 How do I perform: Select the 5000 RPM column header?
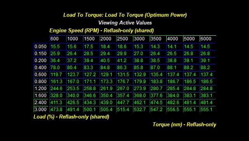[x=191, y=38]
